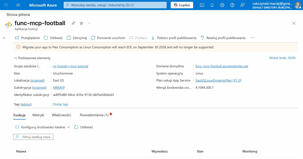Show more toolbar commands ellipsis
Image resolution: width=303 pixels, height=159 pixels.
(x=252, y=38)
